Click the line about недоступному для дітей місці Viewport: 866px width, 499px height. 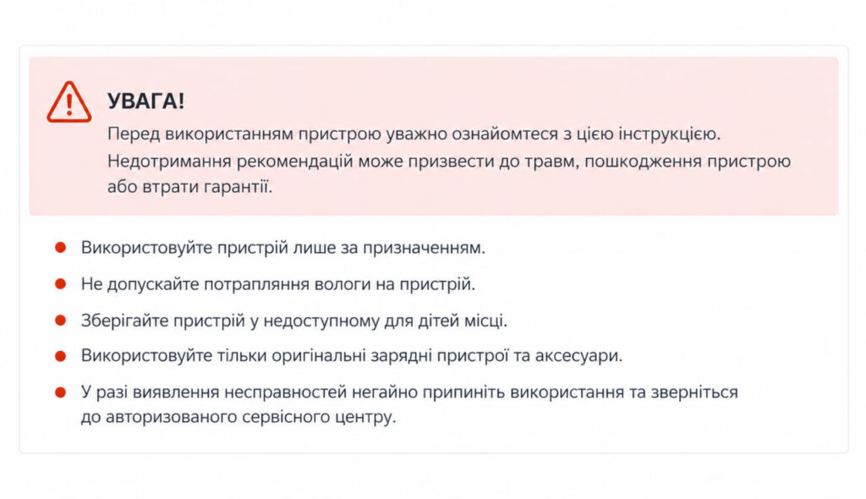(x=293, y=321)
